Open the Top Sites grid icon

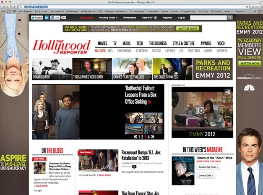tap(15, 11)
